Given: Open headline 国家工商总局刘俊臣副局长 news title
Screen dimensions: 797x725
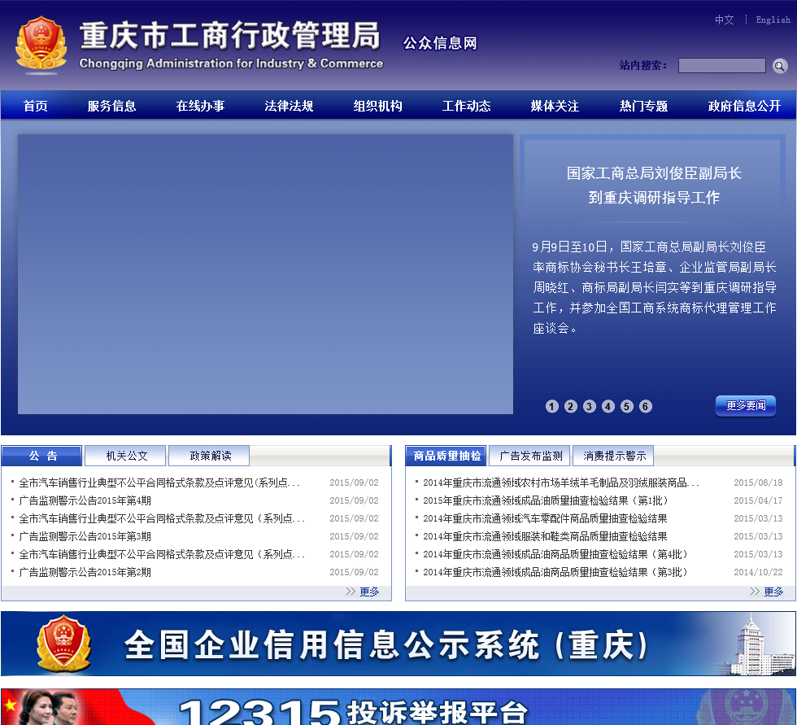Looking at the screenshot, I should point(654,185).
